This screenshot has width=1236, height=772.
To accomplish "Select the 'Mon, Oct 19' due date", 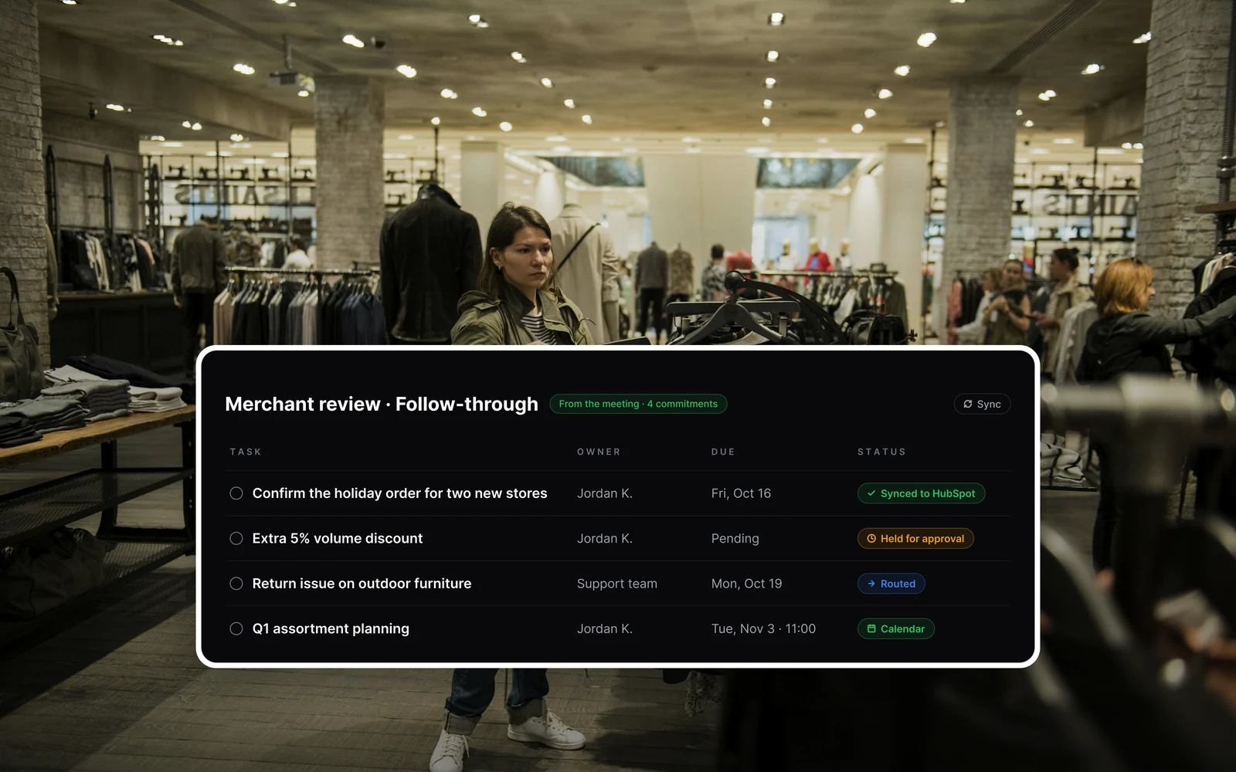I will [746, 584].
